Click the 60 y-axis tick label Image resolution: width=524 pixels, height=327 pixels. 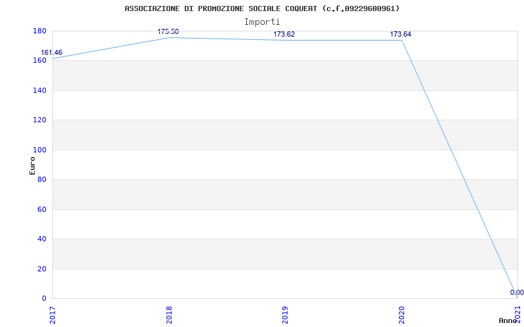pos(42,209)
